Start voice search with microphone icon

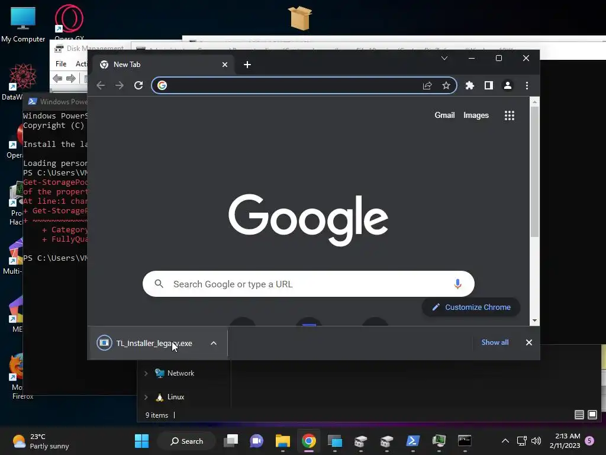(457, 284)
